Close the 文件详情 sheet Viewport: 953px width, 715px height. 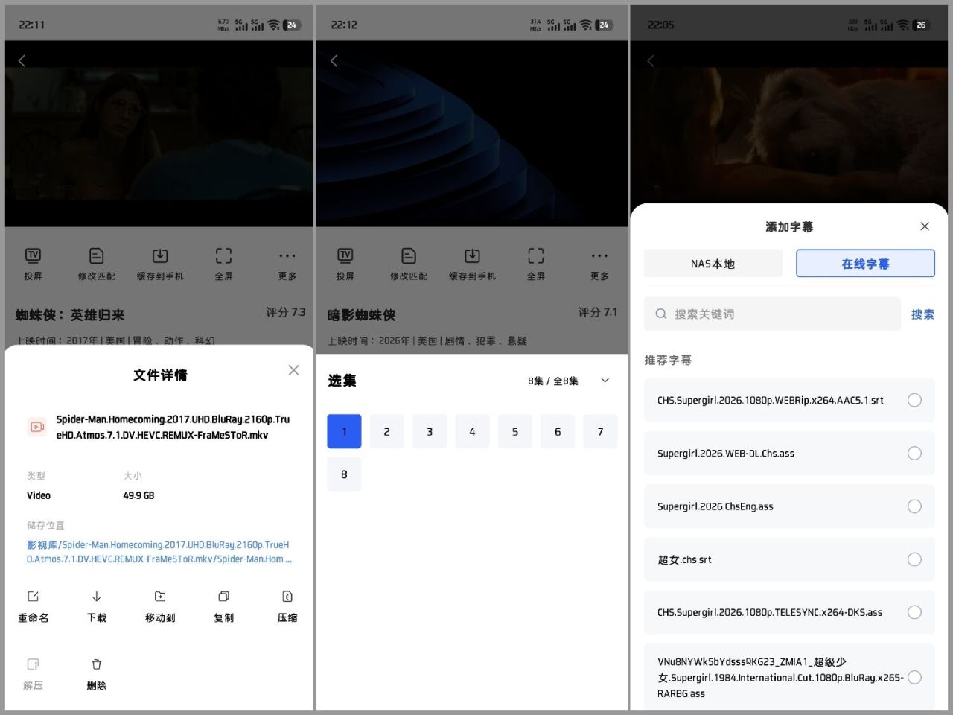tap(293, 370)
